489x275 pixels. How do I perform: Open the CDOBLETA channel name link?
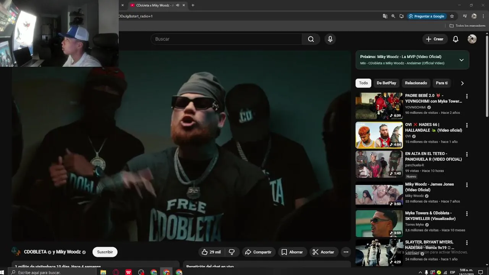(35, 252)
